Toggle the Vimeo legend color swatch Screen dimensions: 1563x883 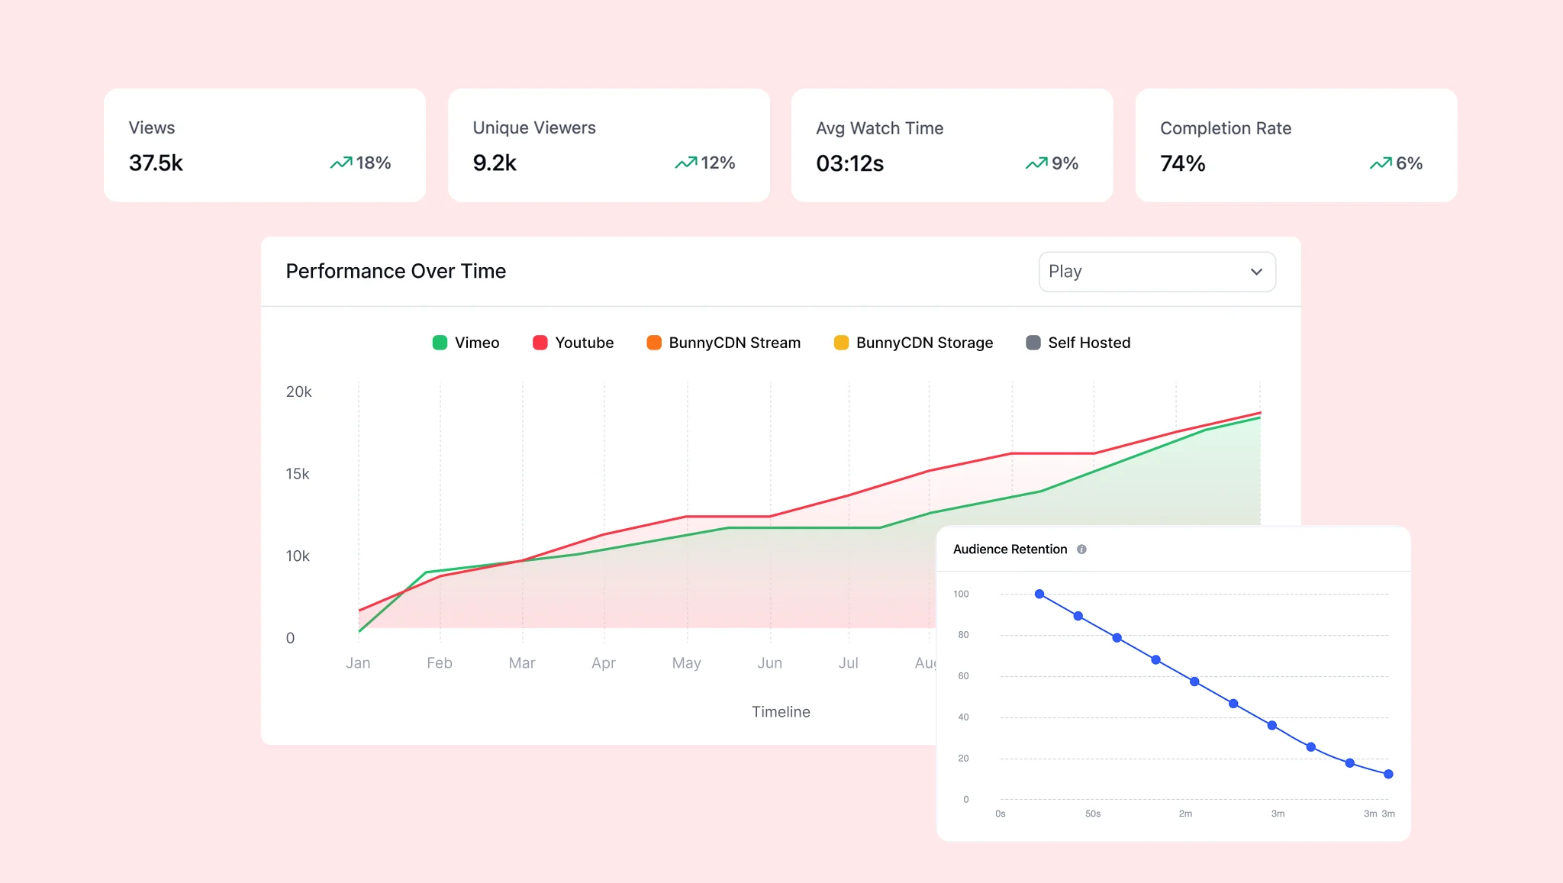440,343
